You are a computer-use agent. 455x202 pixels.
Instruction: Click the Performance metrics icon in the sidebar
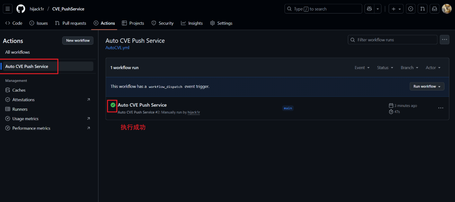coord(8,128)
